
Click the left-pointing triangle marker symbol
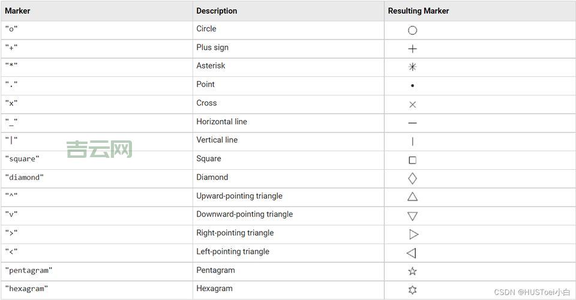(x=411, y=253)
